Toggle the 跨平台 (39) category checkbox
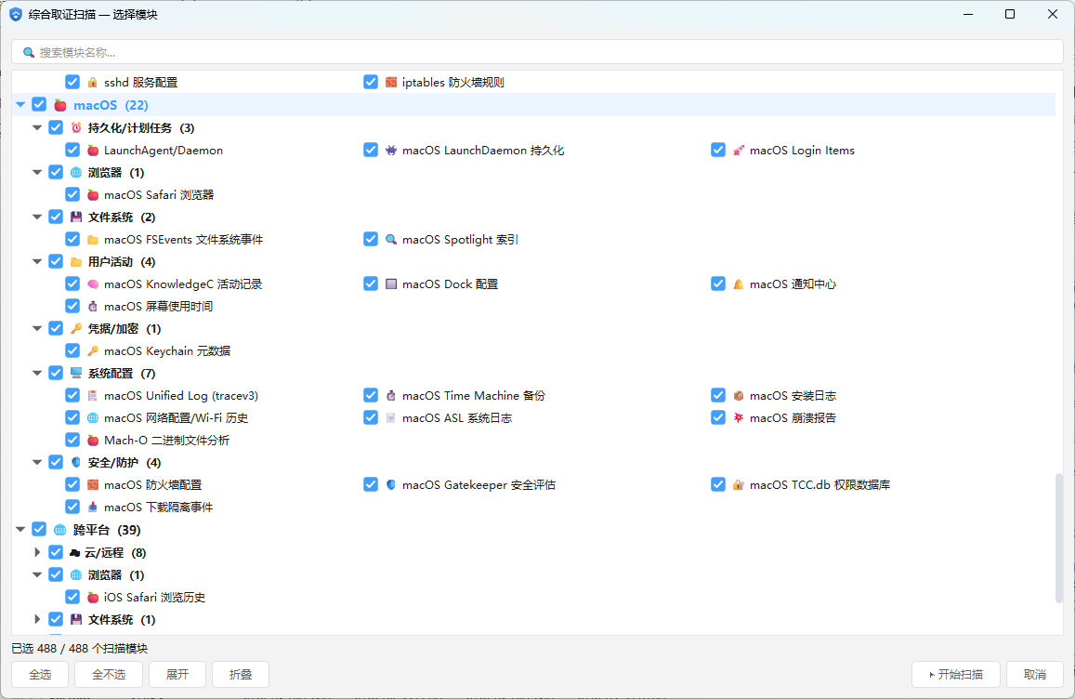The width and height of the screenshot is (1075, 699). point(39,529)
